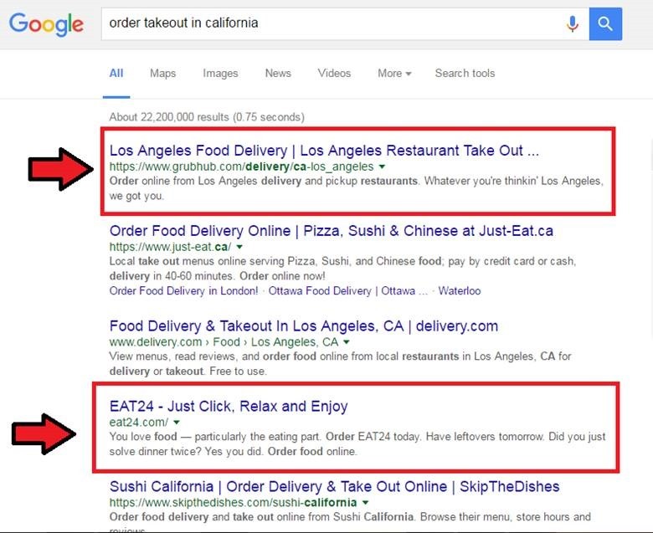Expand the arrow next to grubhub URL
The image size is (653, 533).
[382, 167]
